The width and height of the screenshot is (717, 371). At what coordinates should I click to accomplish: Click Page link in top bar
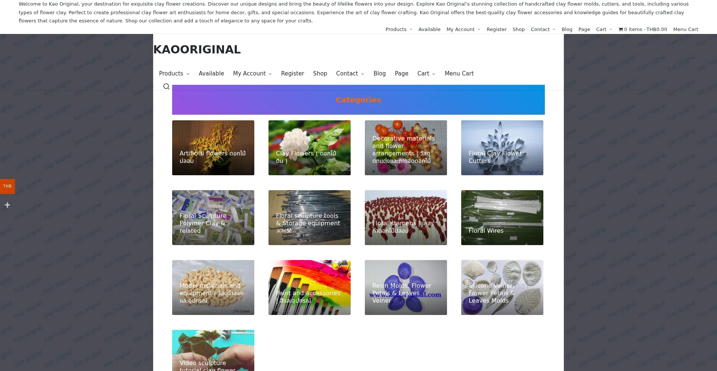tap(584, 30)
